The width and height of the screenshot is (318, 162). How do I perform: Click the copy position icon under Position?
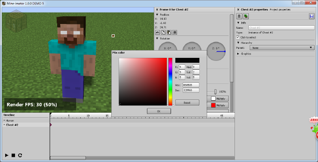pyautogui.click(x=163, y=33)
